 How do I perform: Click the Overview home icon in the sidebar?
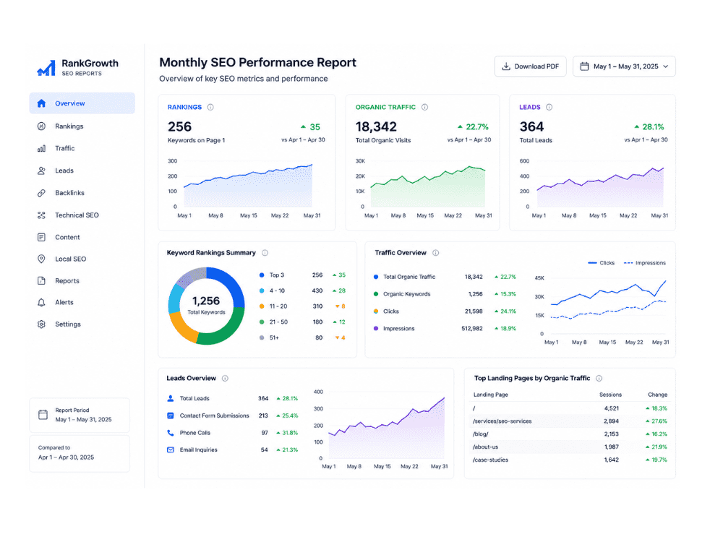click(41, 103)
